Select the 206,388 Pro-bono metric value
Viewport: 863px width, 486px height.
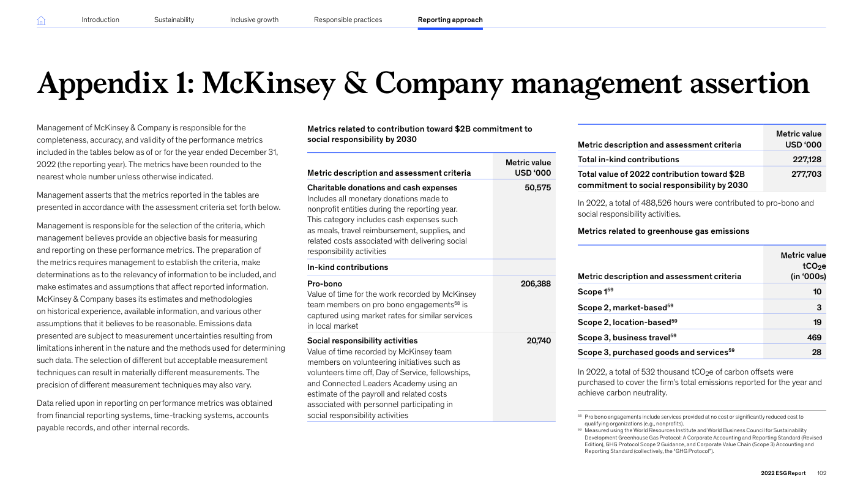click(536, 284)
